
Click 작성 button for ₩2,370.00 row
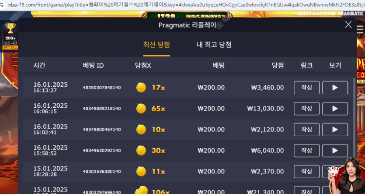click(x=306, y=172)
